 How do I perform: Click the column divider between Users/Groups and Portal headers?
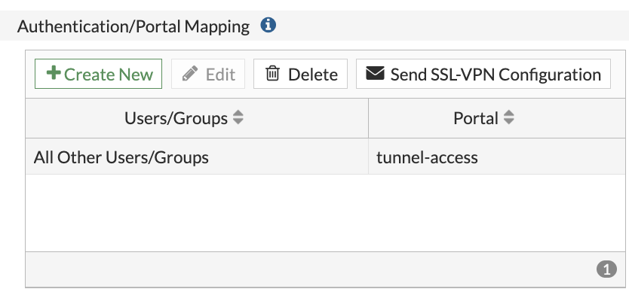(x=368, y=118)
